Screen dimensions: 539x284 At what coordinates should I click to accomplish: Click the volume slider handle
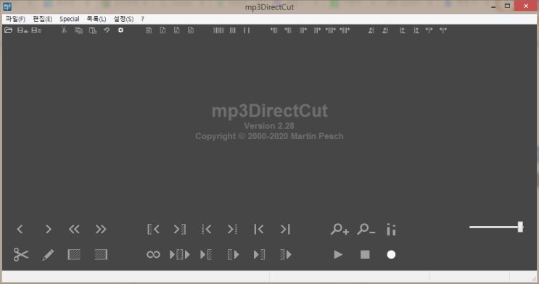(520, 227)
